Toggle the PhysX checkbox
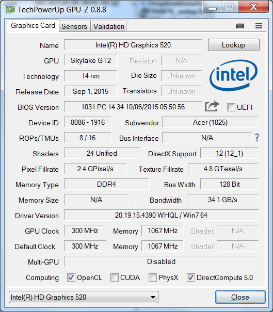Image resolution: width=273 pixels, height=312 pixels. (x=153, y=277)
